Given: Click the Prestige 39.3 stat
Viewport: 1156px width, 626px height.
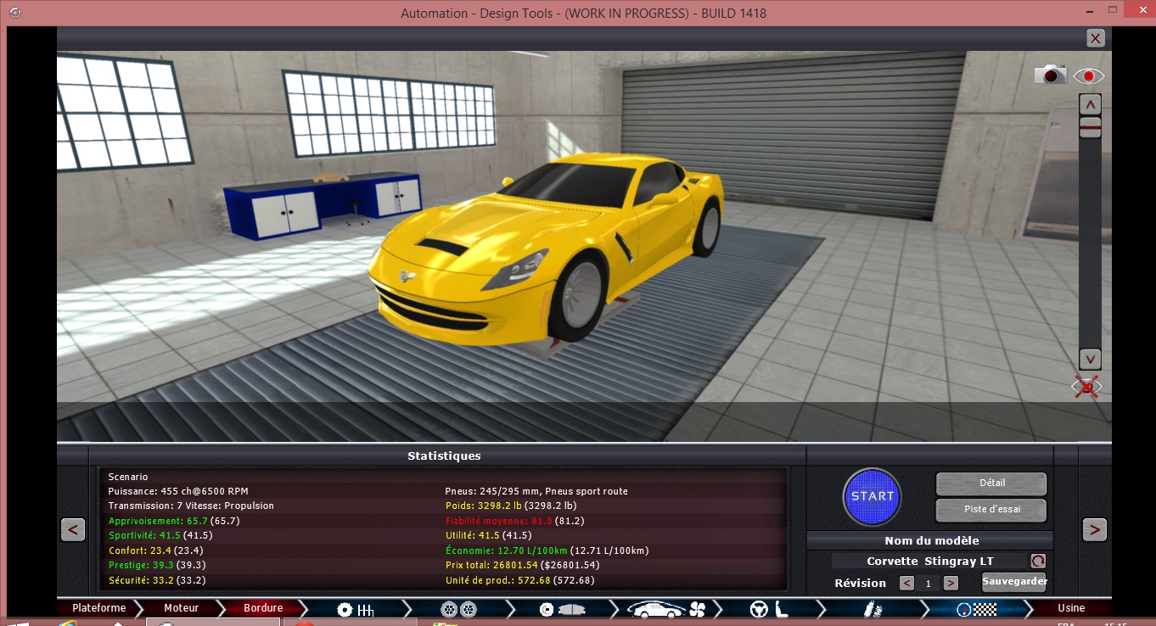Looking at the screenshot, I should pyautogui.click(x=157, y=565).
